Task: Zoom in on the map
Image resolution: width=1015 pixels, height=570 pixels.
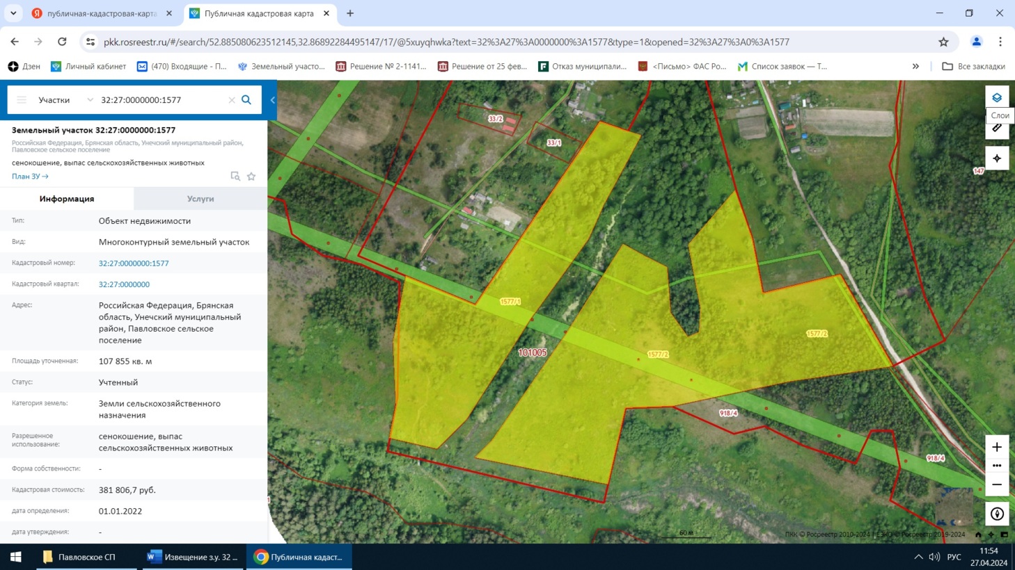Action: click(997, 447)
